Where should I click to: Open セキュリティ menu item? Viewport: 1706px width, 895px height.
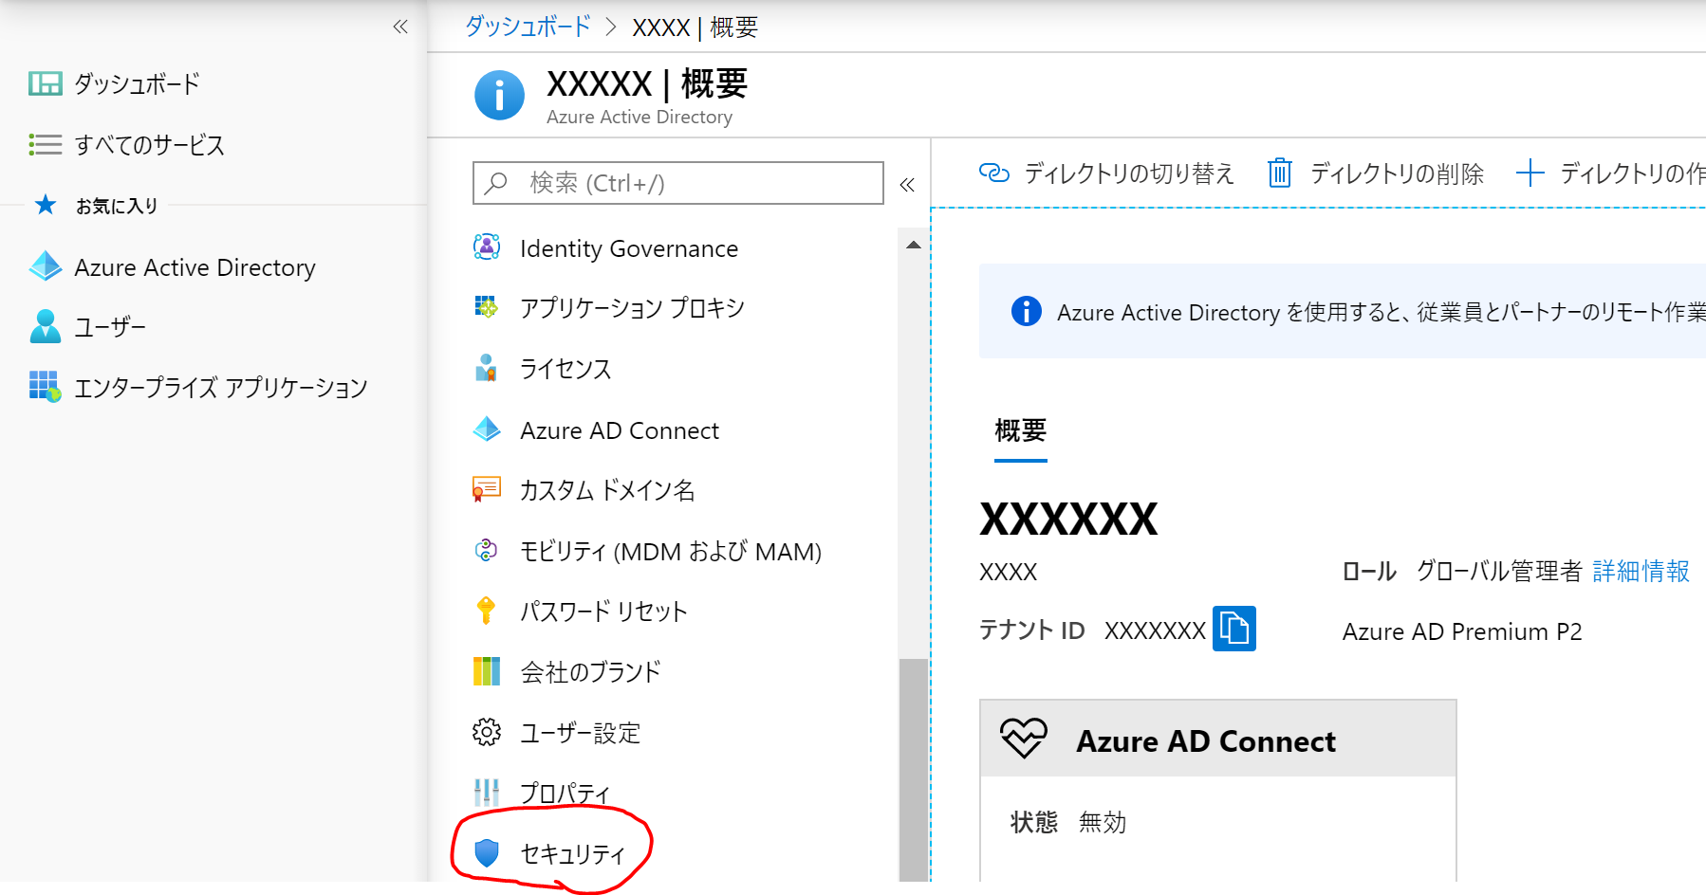(x=573, y=854)
